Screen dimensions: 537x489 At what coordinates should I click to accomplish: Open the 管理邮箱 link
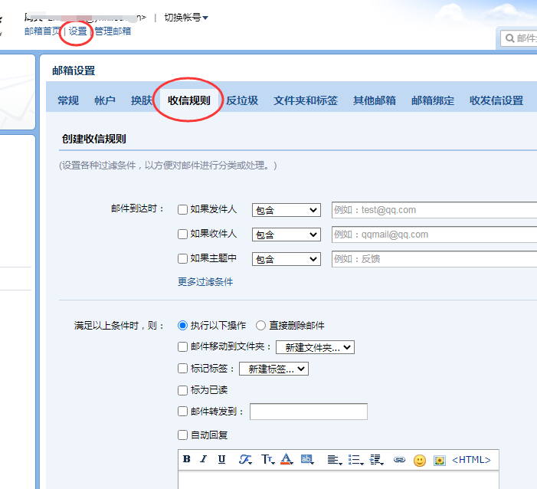pos(113,31)
